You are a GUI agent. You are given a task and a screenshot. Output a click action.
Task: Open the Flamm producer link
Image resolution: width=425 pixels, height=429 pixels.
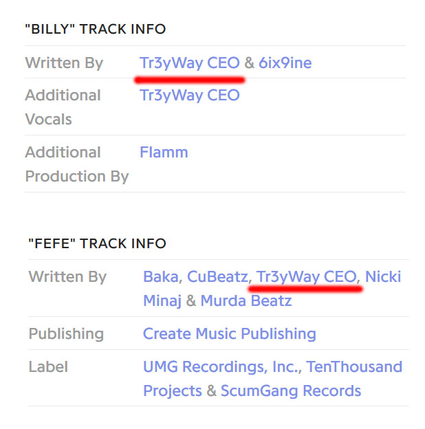click(x=164, y=152)
